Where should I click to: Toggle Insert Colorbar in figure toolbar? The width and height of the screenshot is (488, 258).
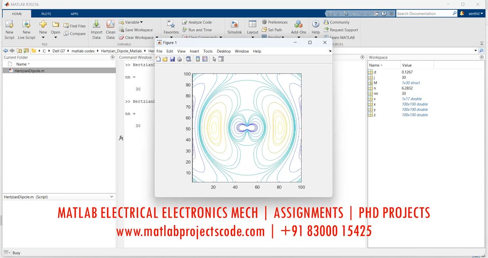click(197, 59)
